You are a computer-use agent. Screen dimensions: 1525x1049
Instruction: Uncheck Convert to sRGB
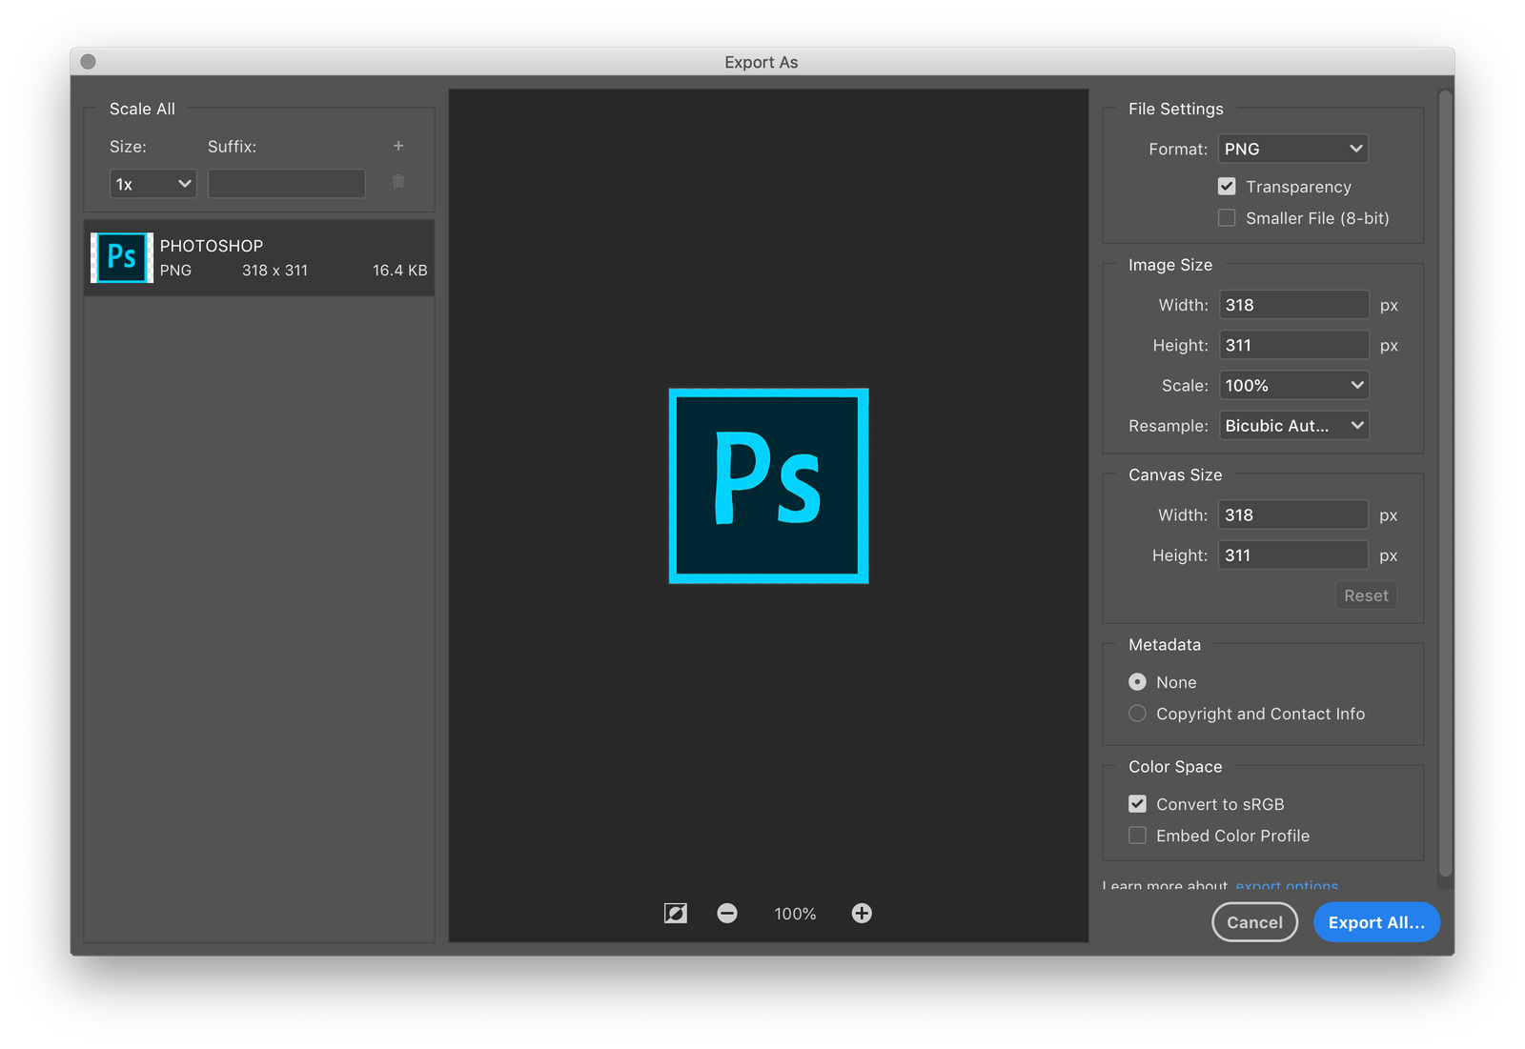click(1137, 804)
